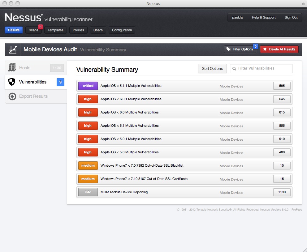Open Apple iOS < 5.1 Multiple Vulnerabilities
307x252 pixels.
184,126
